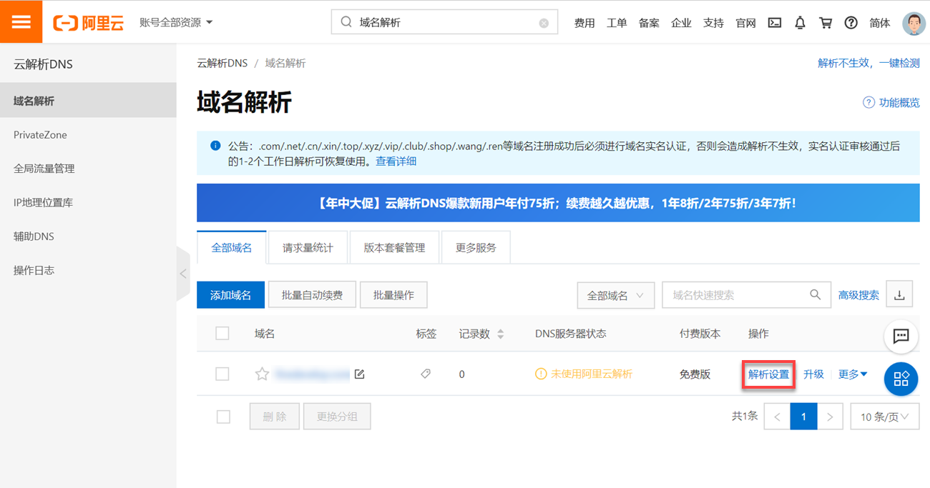Screen dimensions: 930x488
Task: Click the domain quick search magnifier
Action: (815, 294)
